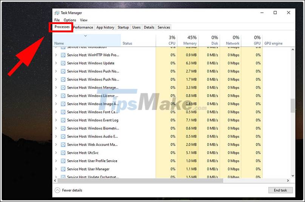The height and width of the screenshot is (202, 305).
Task: Select Service Host: Windows Audio E... name
Action: [92, 137]
